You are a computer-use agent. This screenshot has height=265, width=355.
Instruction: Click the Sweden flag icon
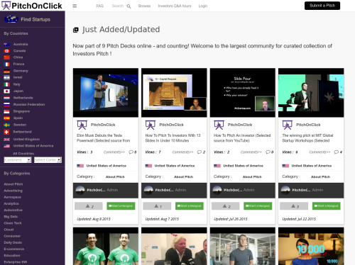point(6,125)
